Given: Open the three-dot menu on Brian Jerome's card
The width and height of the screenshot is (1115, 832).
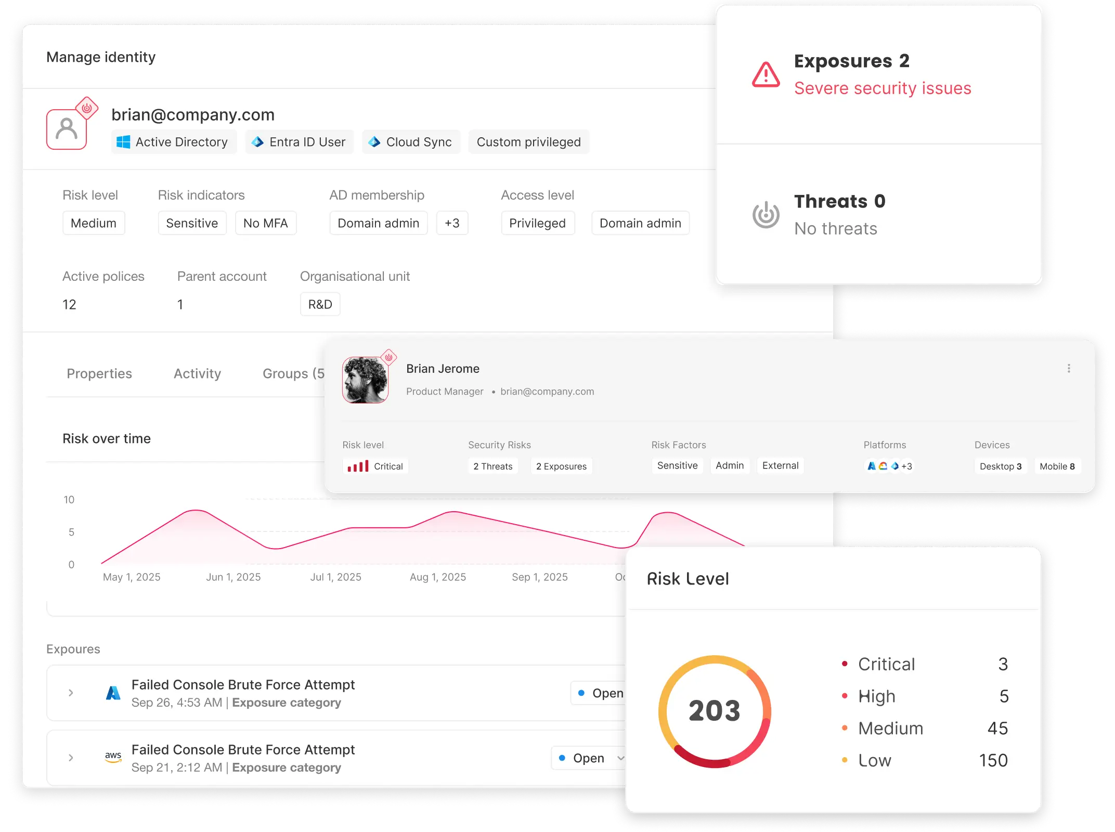Looking at the screenshot, I should click(x=1069, y=368).
